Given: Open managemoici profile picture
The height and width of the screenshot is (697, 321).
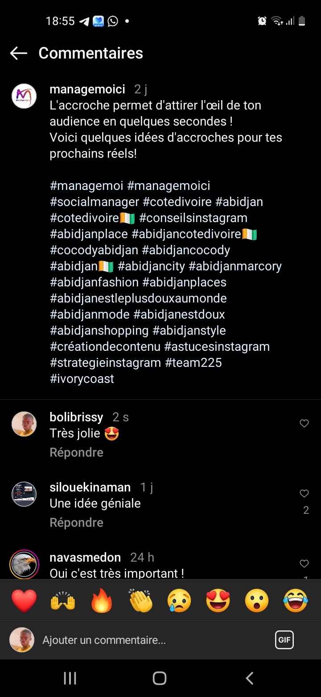Looking at the screenshot, I should click(x=24, y=96).
